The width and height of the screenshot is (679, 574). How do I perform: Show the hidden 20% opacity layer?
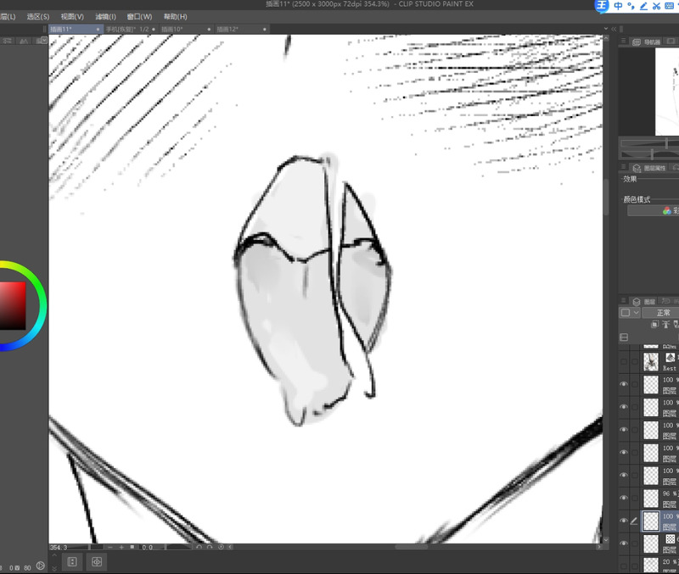[x=624, y=566]
